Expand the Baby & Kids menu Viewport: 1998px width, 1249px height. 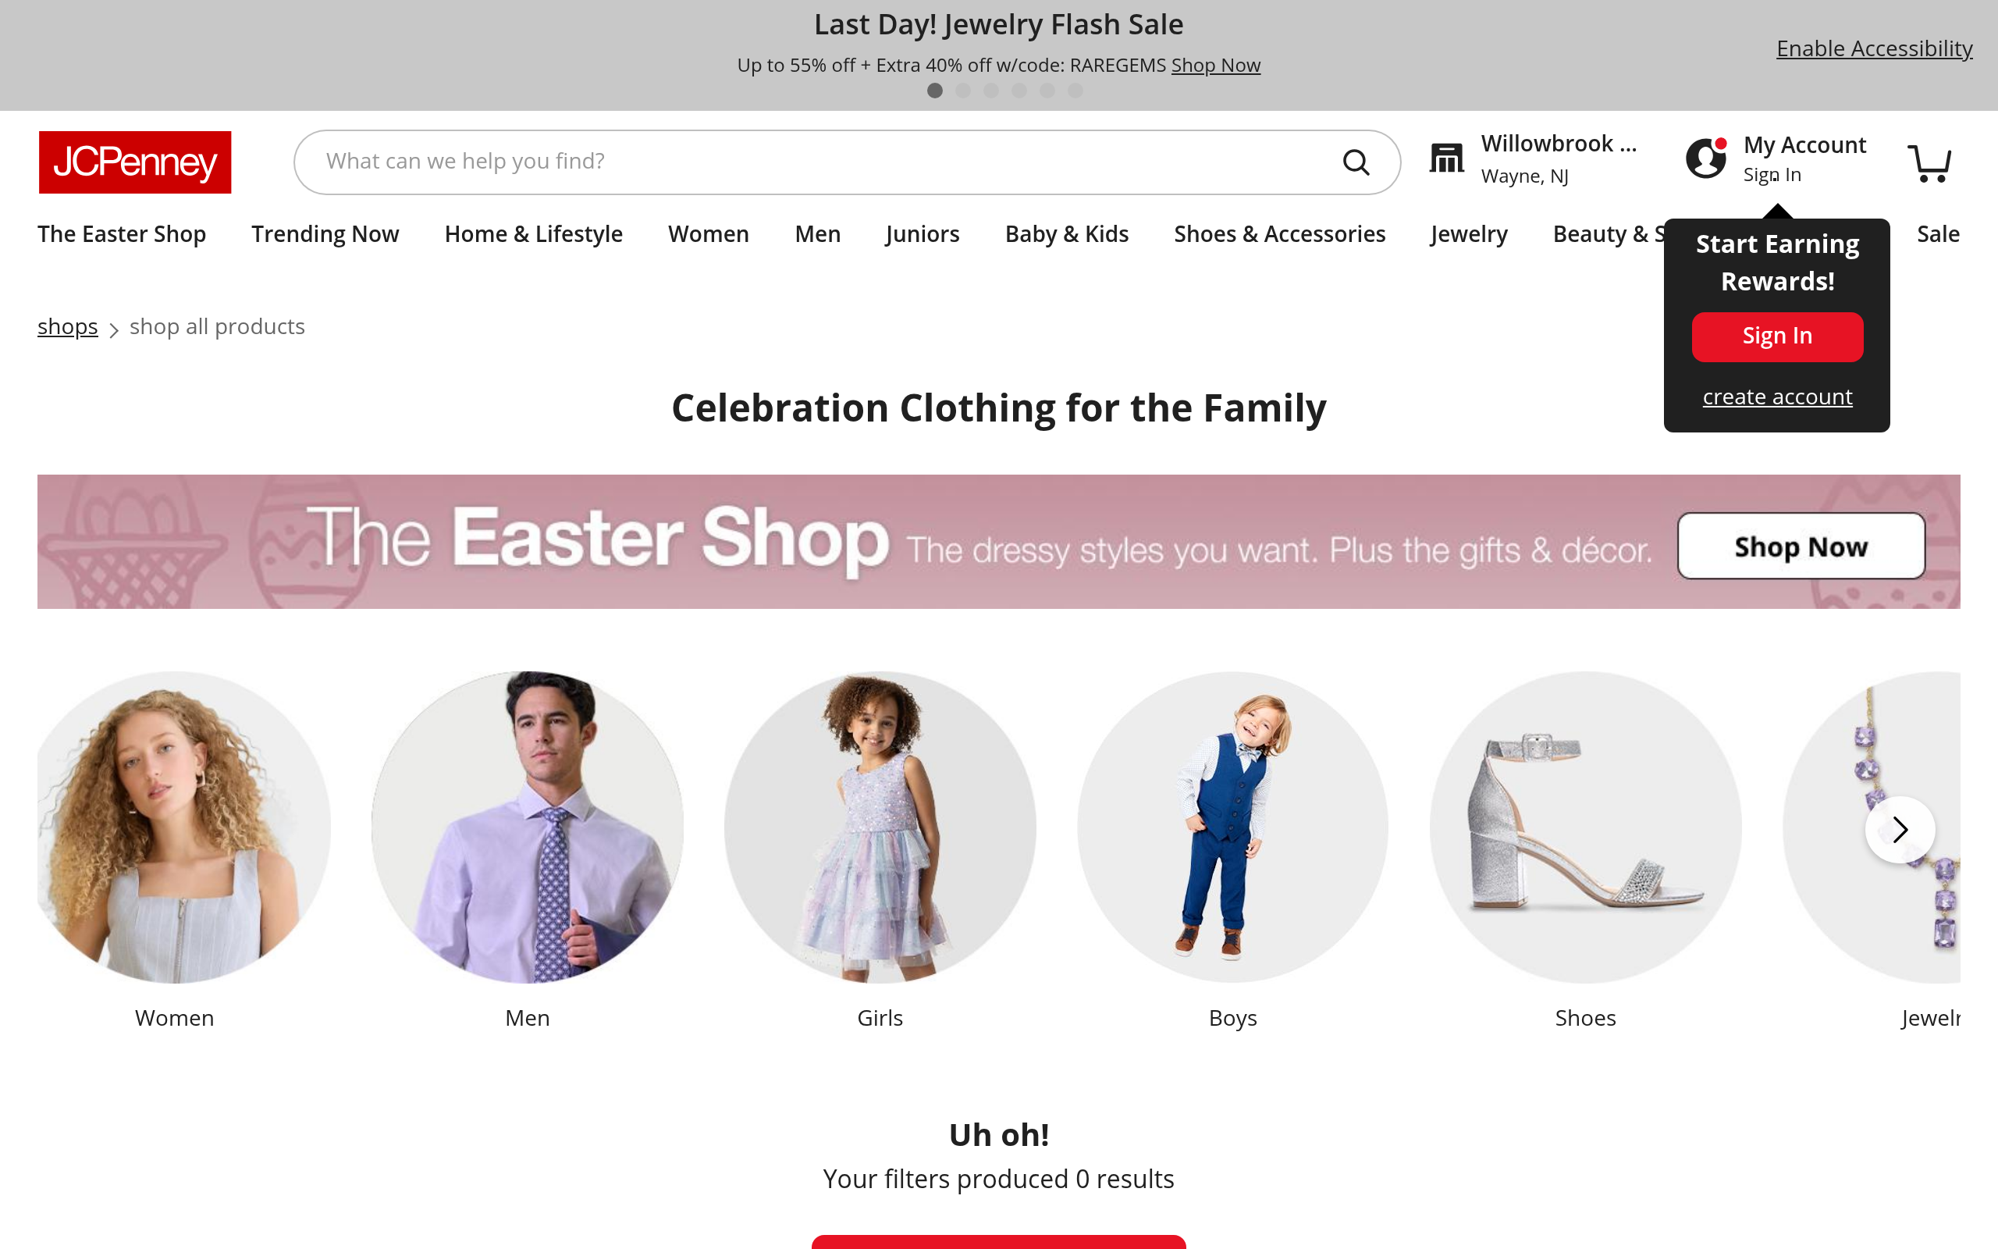pyautogui.click(x=1067, y=235)
